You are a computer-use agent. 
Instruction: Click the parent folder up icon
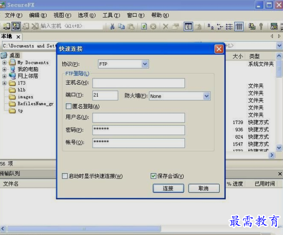pyautogui.click(x=198, y=27)
